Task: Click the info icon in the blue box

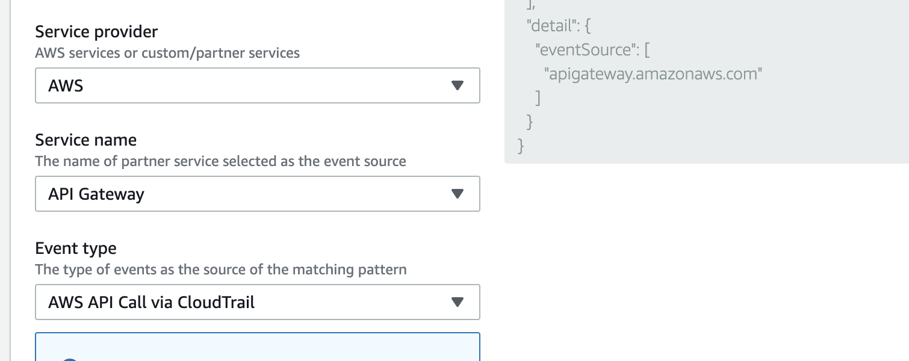Action: 70,359
